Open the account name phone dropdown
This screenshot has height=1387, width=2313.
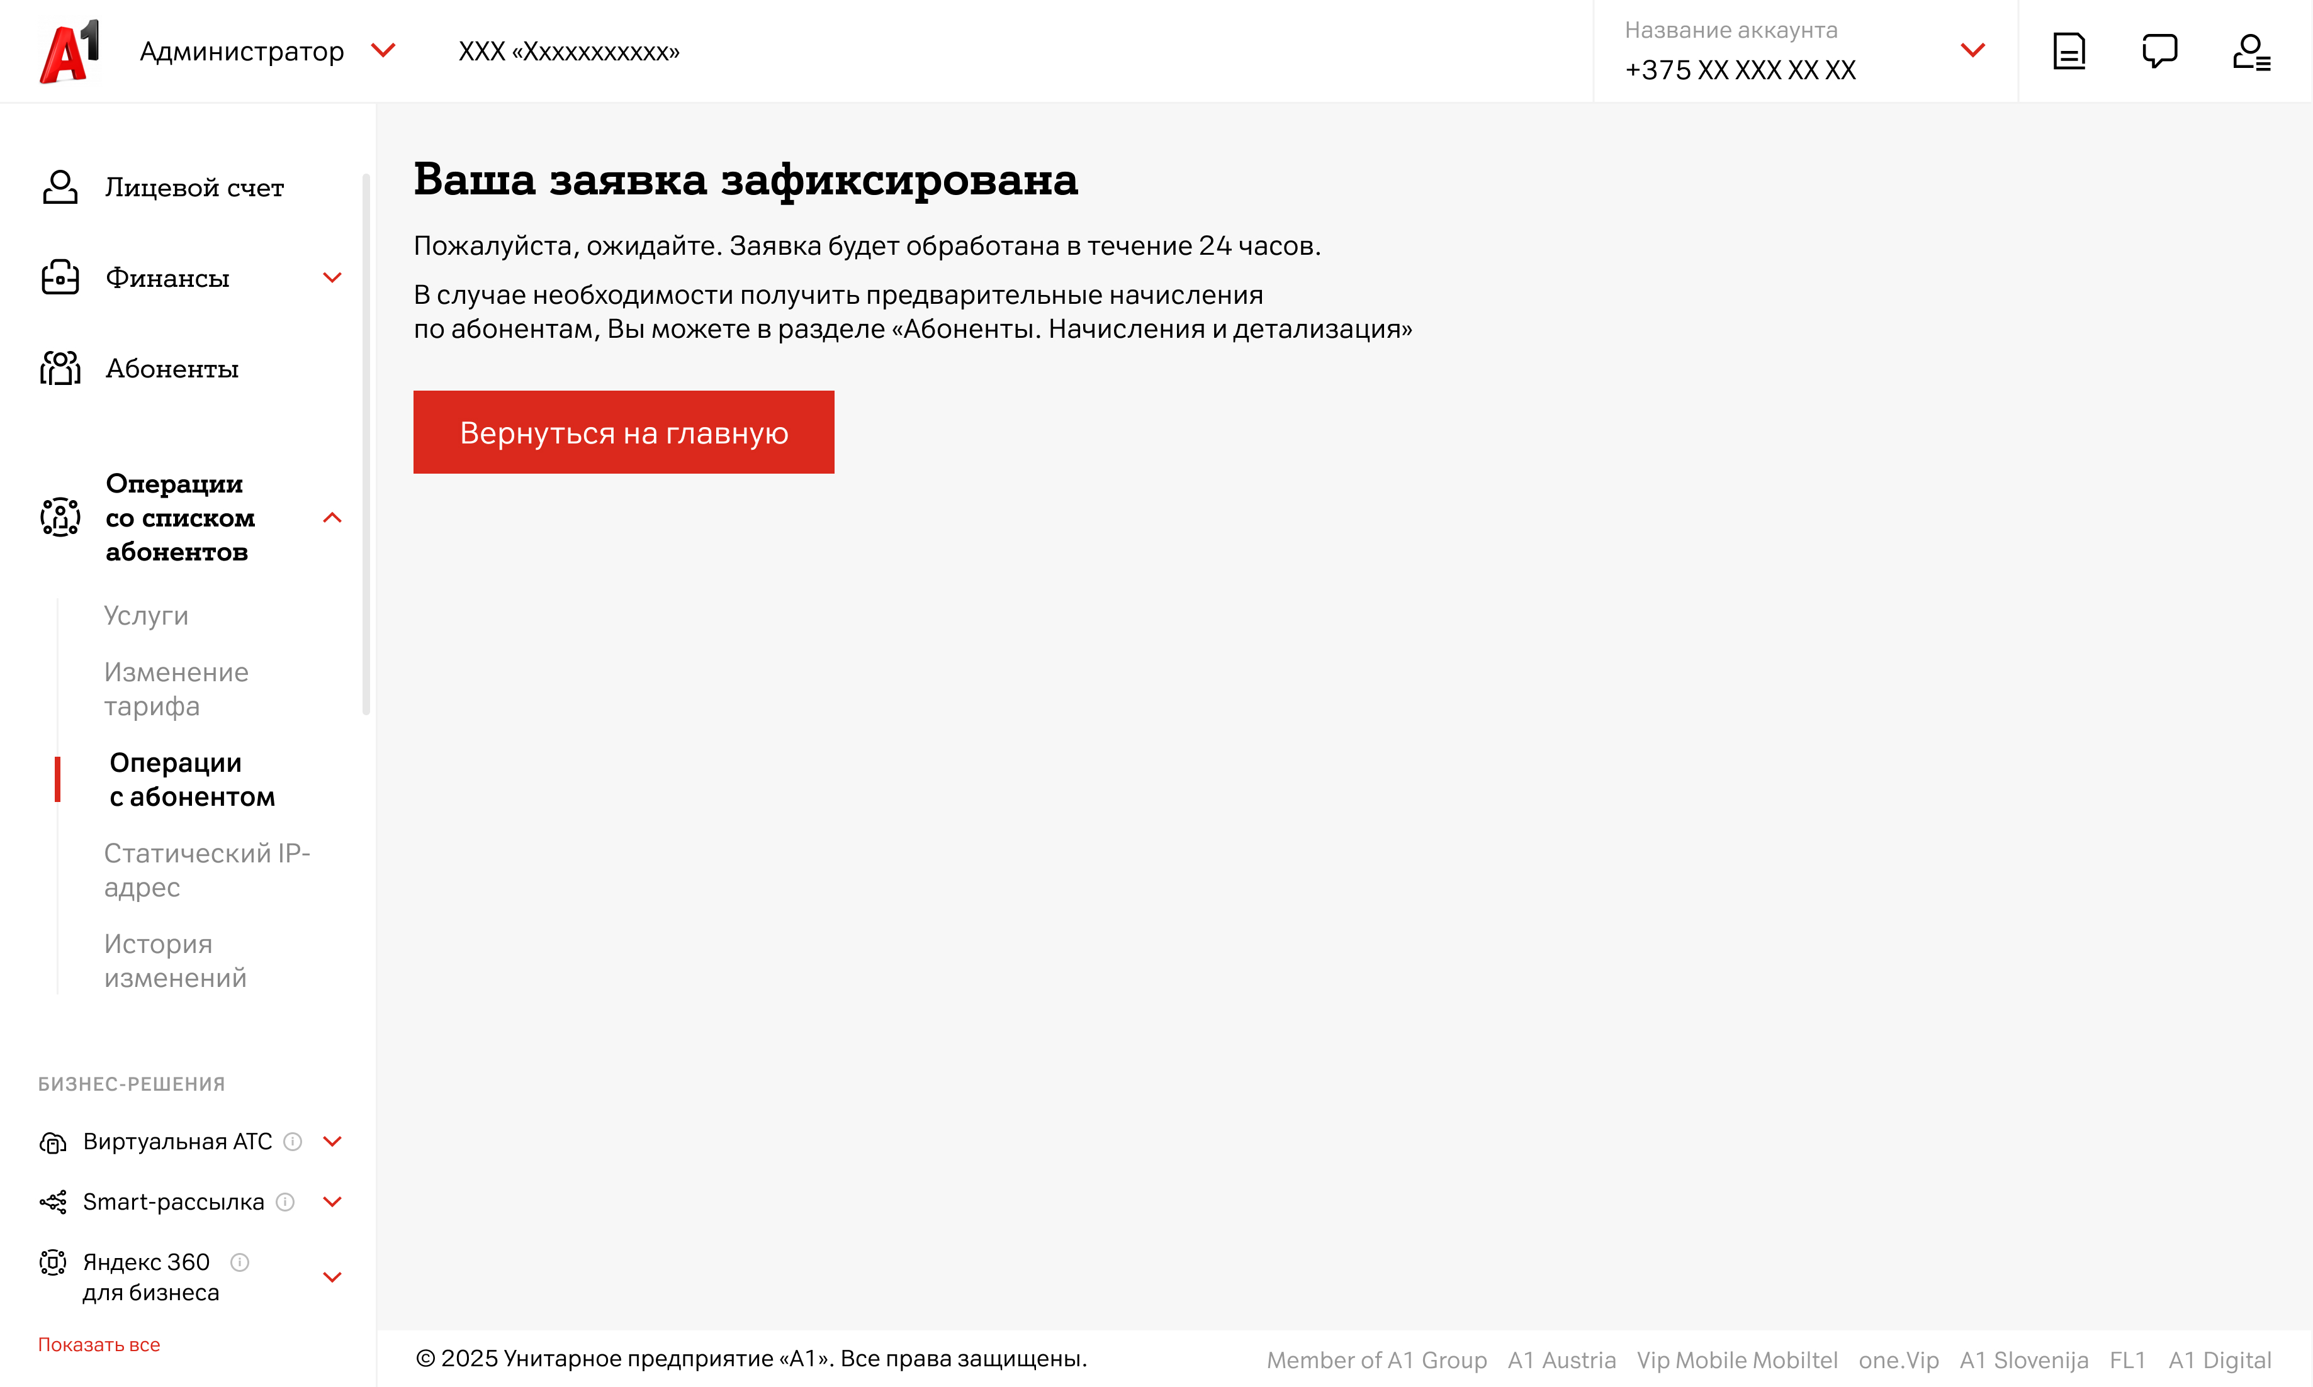click(1972, 50)
